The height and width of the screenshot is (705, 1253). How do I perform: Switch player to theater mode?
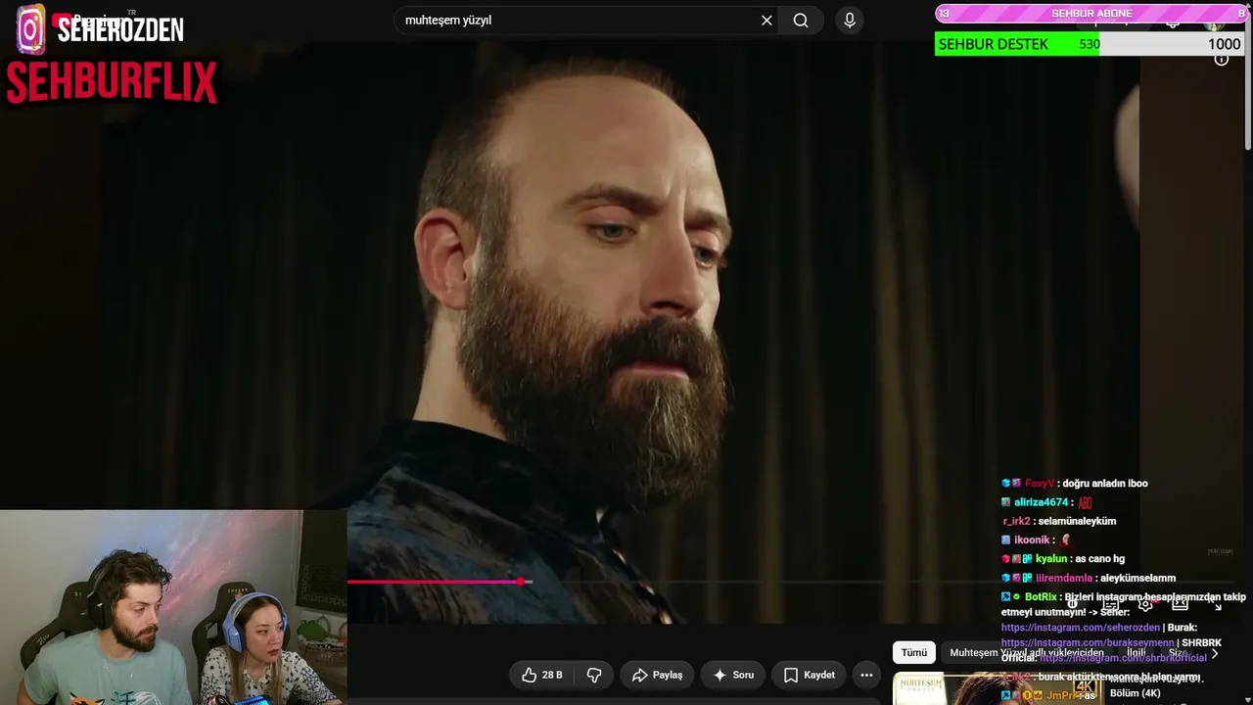(x=1181, y=604)
